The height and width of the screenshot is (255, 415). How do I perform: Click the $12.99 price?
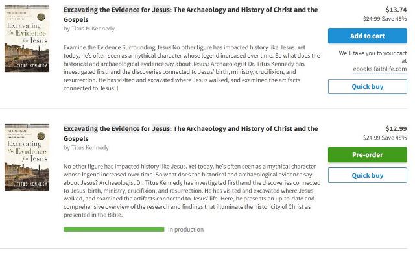pos(396,128)
